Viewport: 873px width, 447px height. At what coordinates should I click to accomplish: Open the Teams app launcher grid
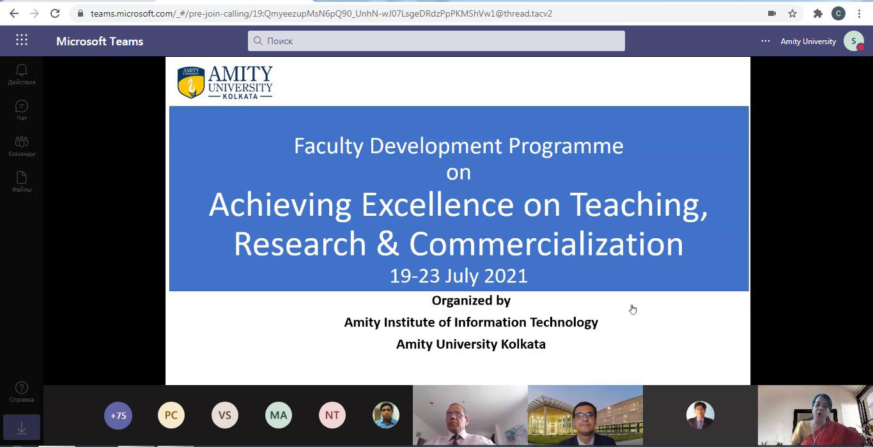click(22, 40)
